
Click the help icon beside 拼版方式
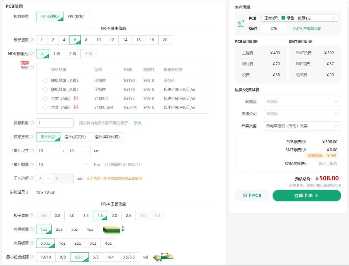click(32, 137)
